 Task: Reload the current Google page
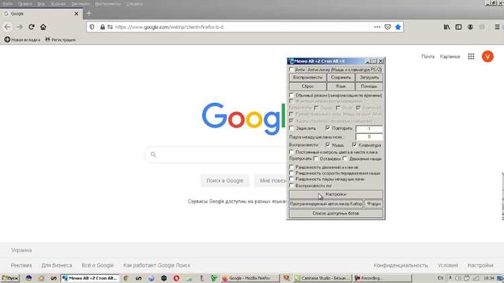click(x=31, y=27)
